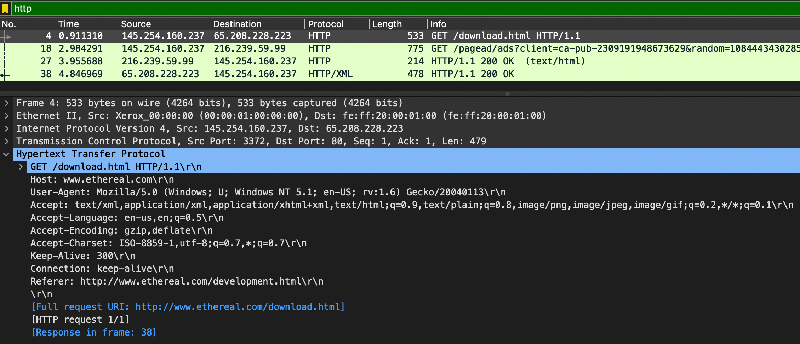Click the yellow filter bookmark icon

(x=5, y=8)
